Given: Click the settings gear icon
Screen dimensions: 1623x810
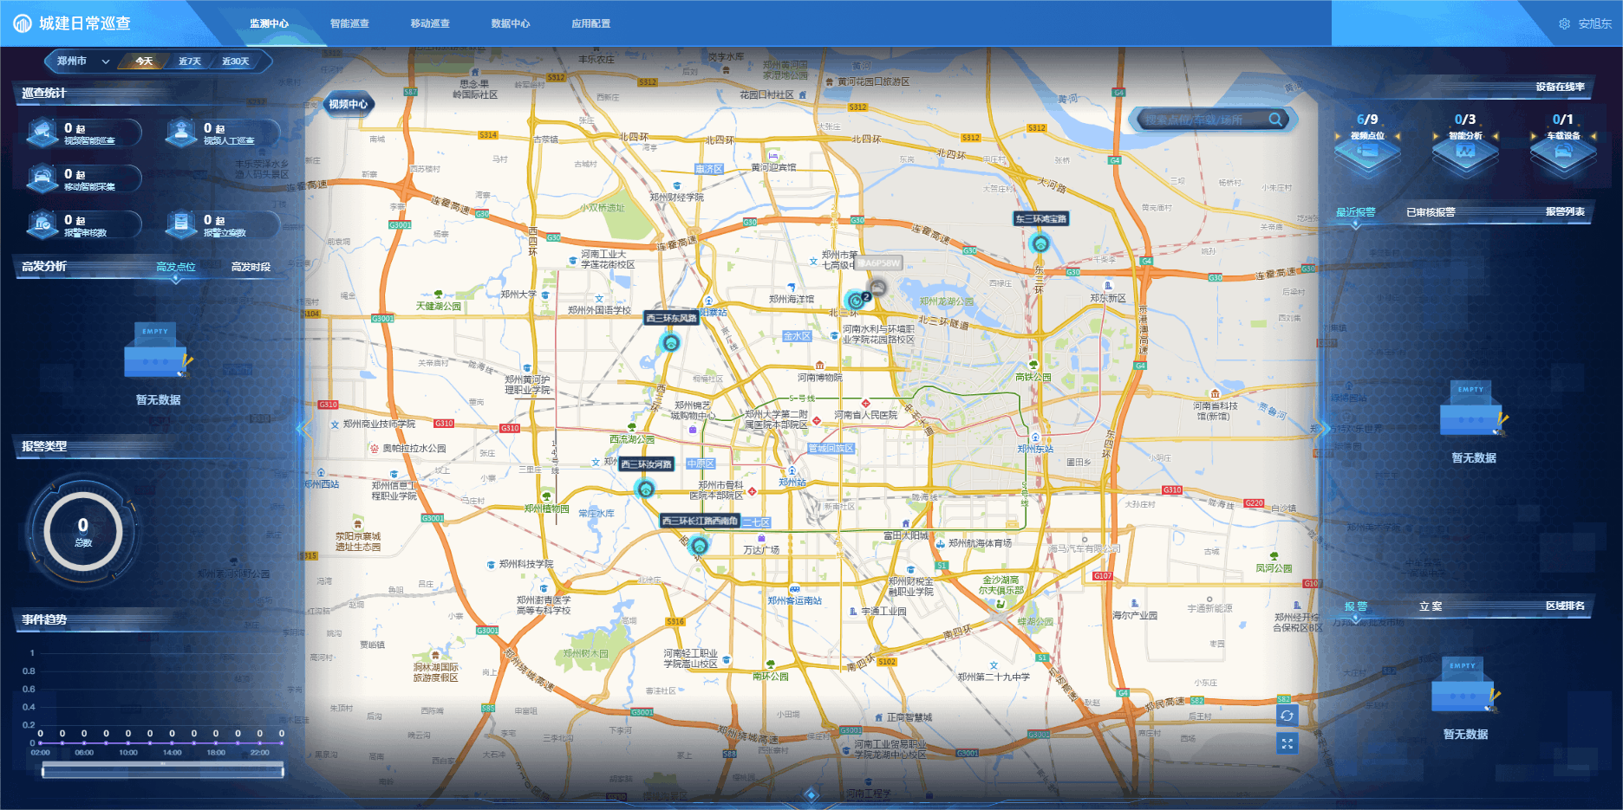Looking at the screenshot, I should (1564, 24).
